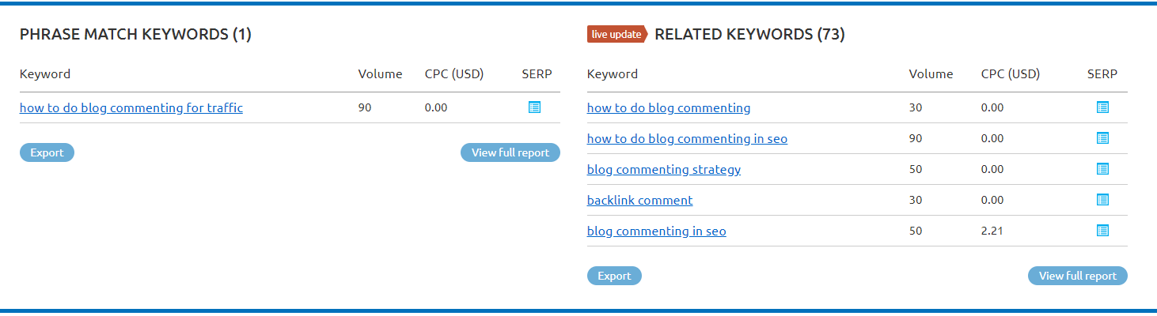Open SERP icon for how to do blog commenting
This screenshot has height=316, width=1157.
coord(1102,107)
